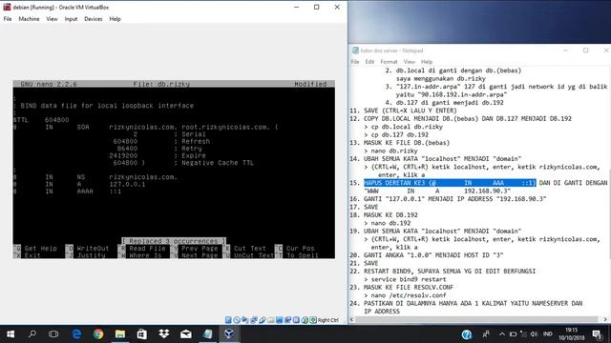Open the Help menu in Notepad

427,62
